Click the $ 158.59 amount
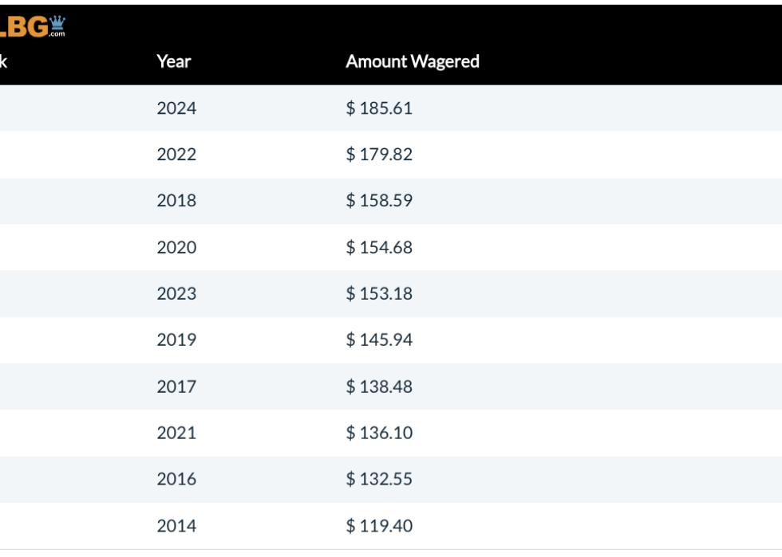The image size is (782, 557). [x=379, y=200]
